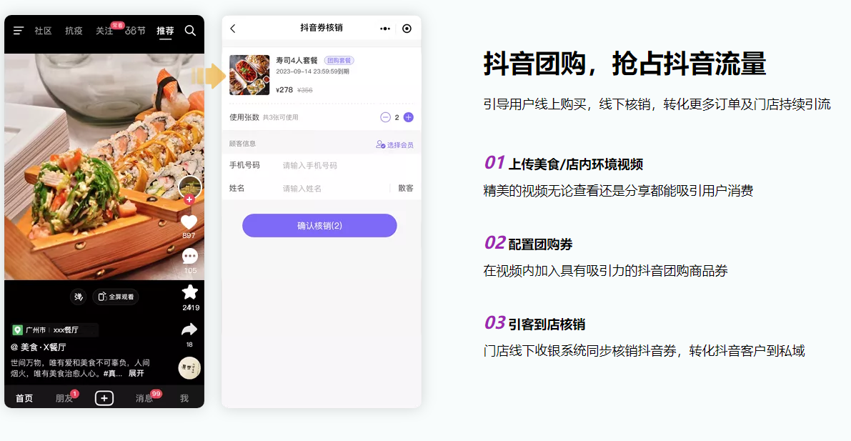The width and height of the screenshot is (851, 441).
Task: Follow the creator via avatar plus badge
Action: click(189, 200)
